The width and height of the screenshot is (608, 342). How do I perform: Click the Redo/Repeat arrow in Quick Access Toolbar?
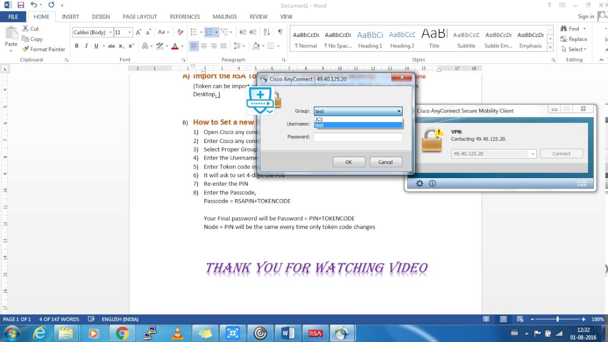pyautogui.click(x=51, y=5)
